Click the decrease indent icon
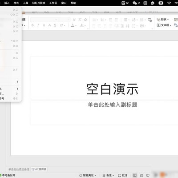Screen dimensions: 178x178 tap(111, 20)
